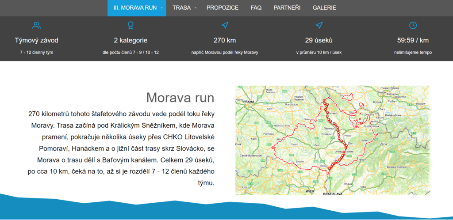Click the 'nelimitujeme tempo' text
Image resolution: width=453 pixels, height=220 pixels.
(x=413, y=53)
